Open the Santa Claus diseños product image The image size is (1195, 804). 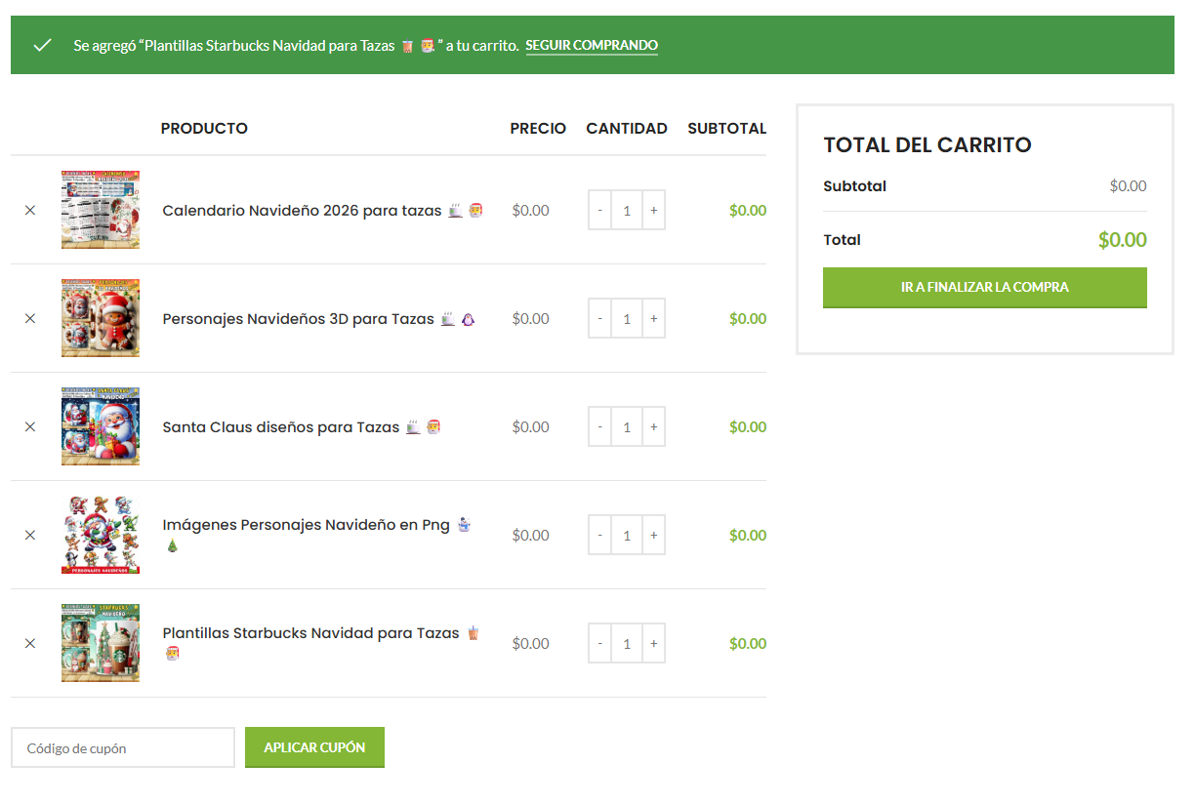point(101,426)
